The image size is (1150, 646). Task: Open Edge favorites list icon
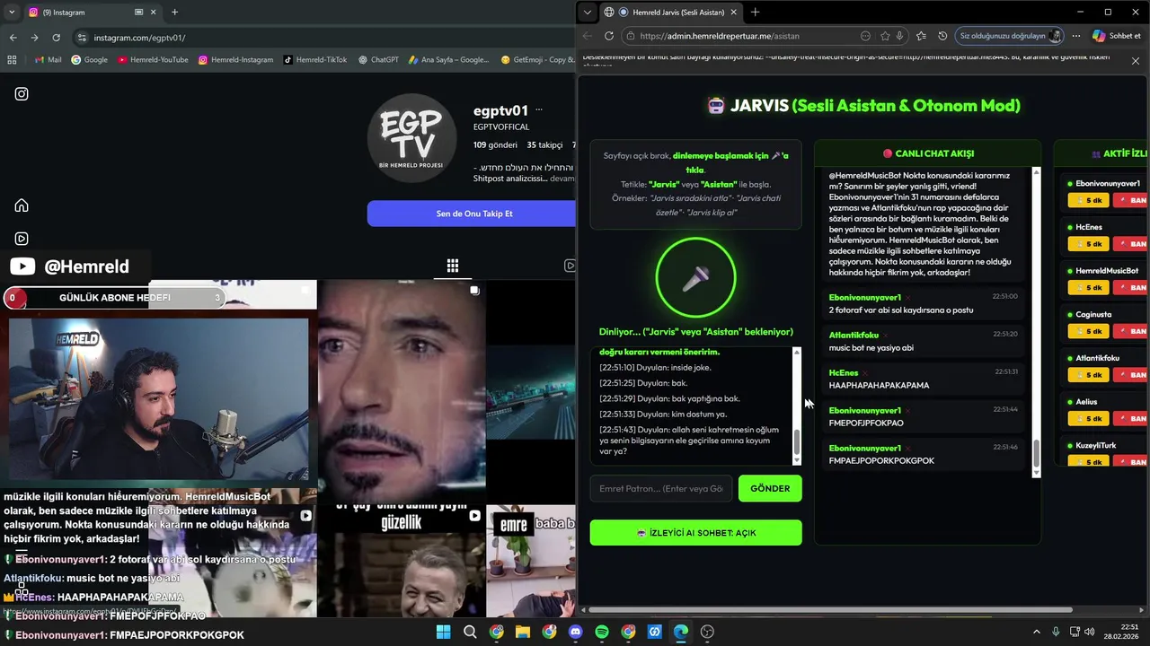pyautogui.click(x=921, y=36)
